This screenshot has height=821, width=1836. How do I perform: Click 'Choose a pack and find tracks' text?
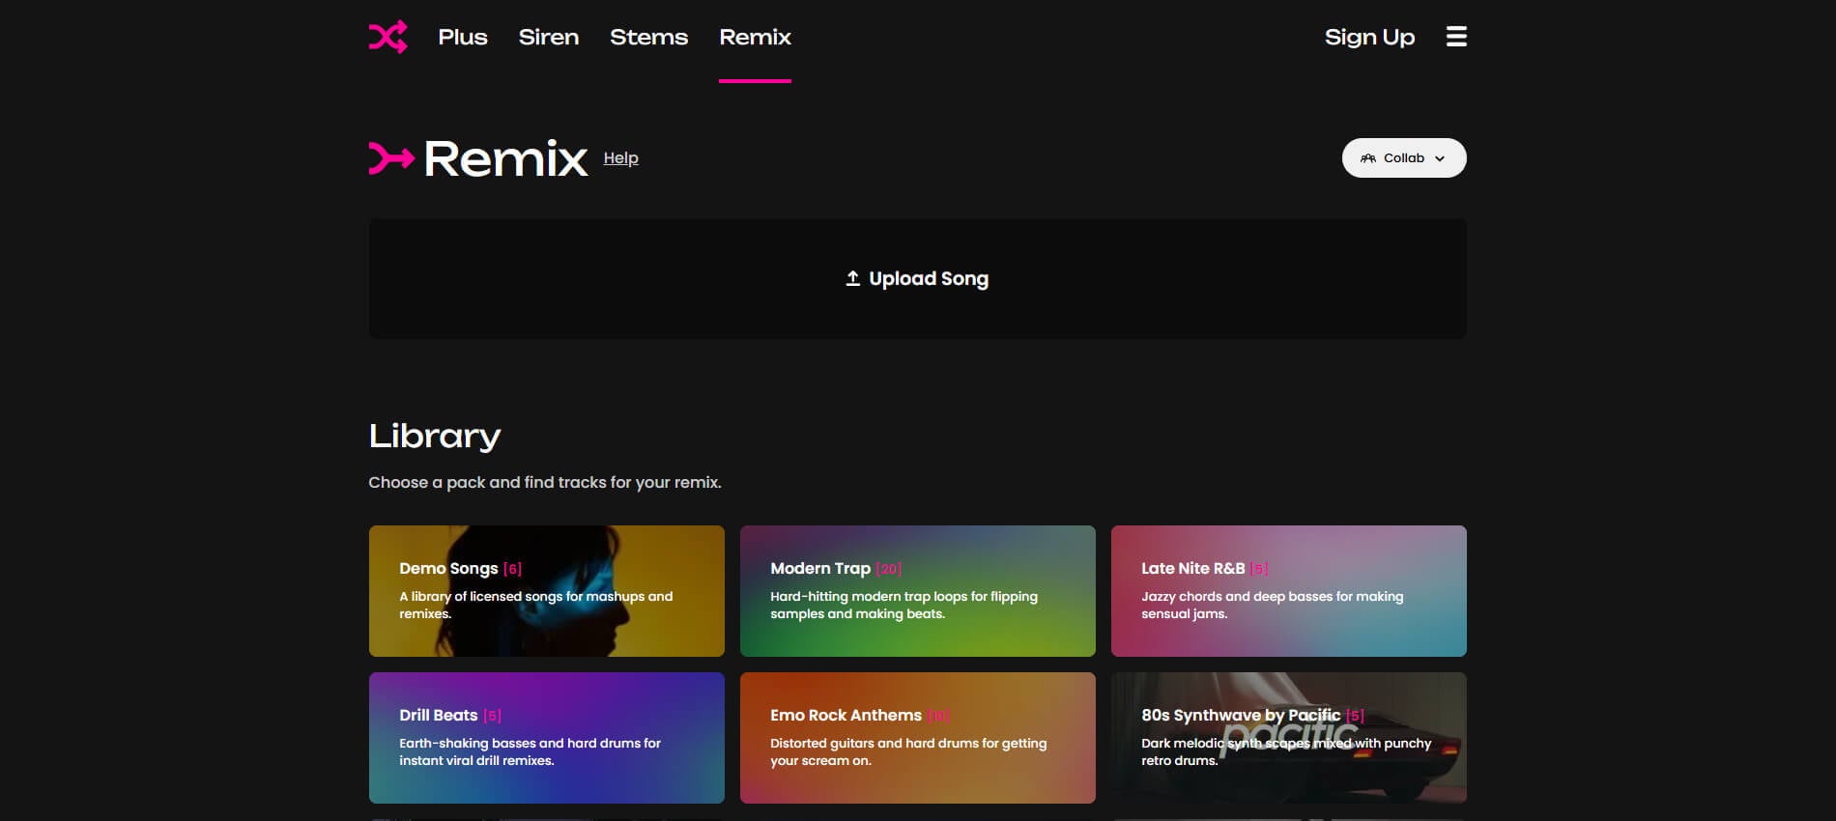[545, 482]
